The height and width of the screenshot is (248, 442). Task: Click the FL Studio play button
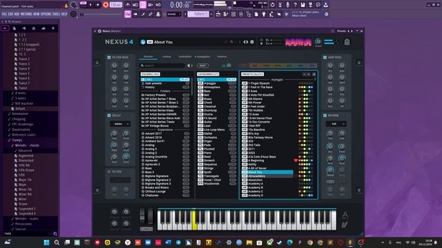90,5
